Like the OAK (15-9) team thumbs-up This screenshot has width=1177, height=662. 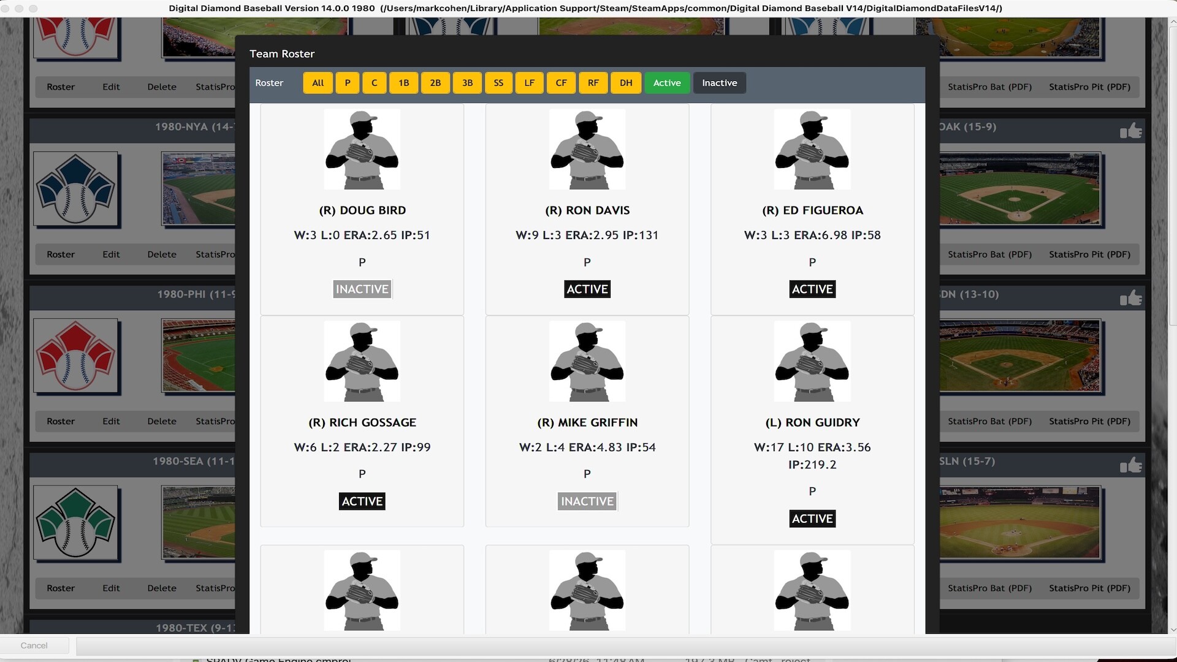1131,131
